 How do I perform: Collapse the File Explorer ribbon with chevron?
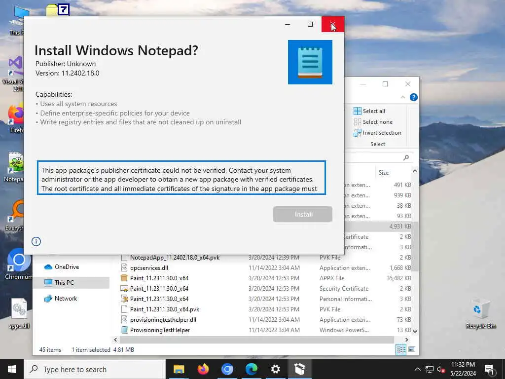[x=402, y=97]
